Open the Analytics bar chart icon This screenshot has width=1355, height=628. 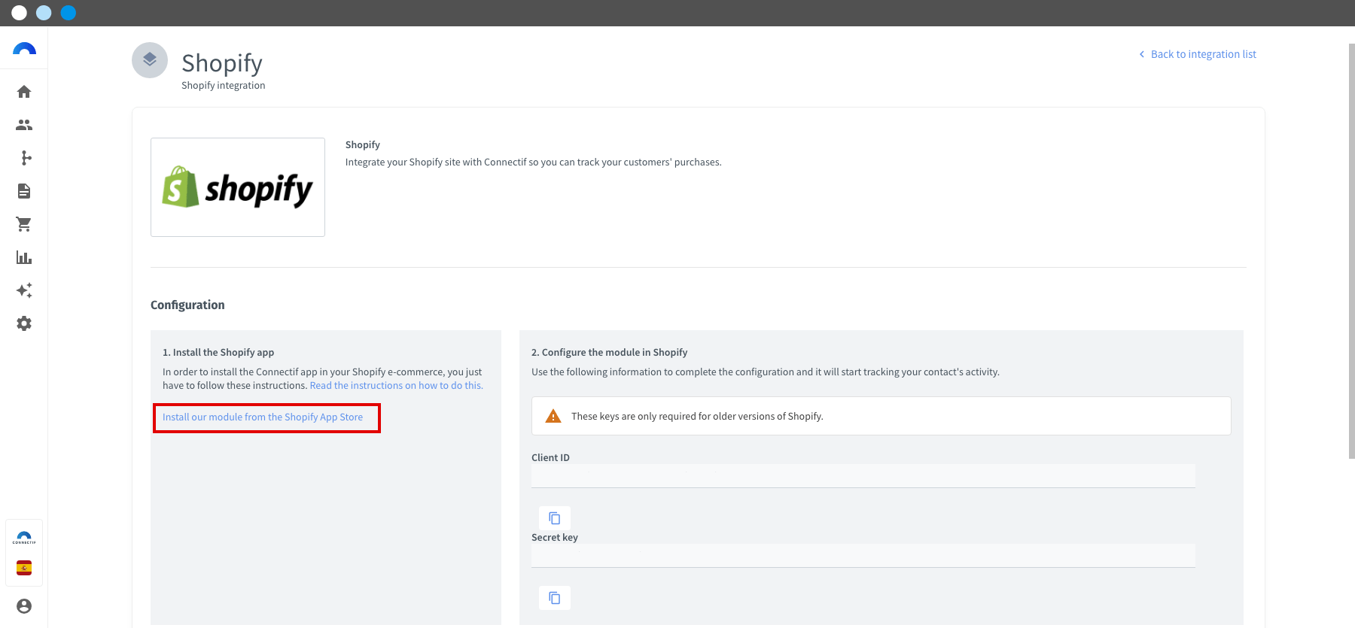click(24, 257)
